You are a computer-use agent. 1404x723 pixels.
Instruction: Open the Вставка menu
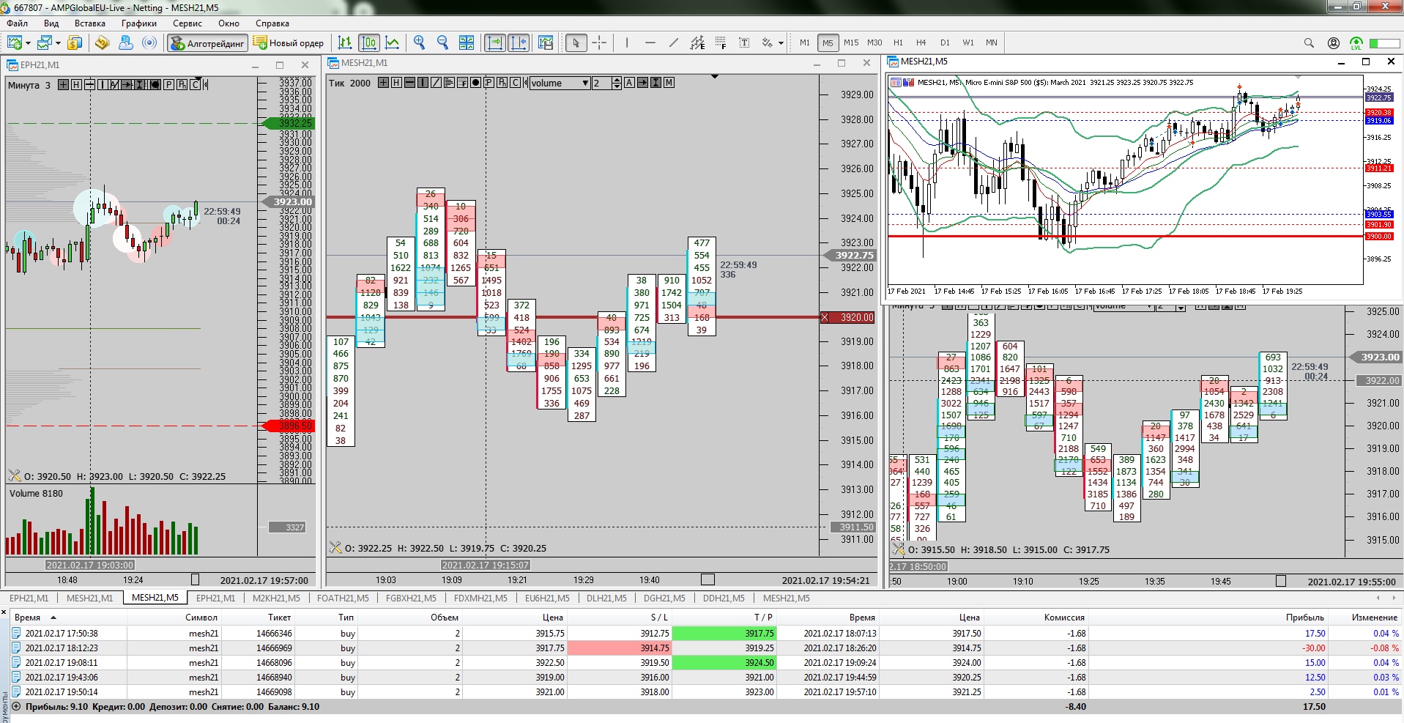90,23
